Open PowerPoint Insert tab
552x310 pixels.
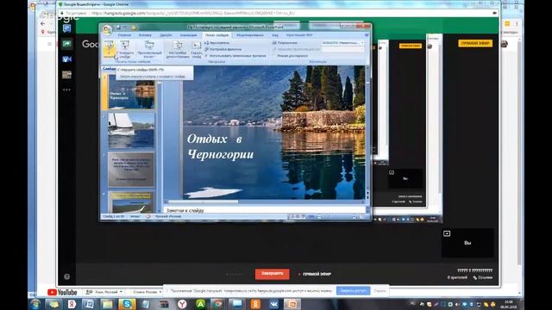coord(145,35)
